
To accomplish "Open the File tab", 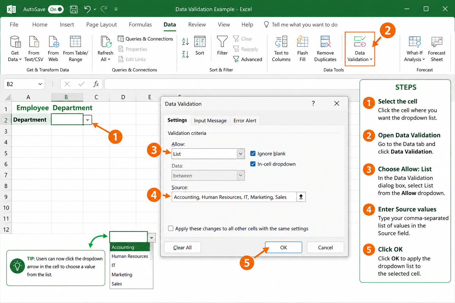I will click(x=14, y=25).
